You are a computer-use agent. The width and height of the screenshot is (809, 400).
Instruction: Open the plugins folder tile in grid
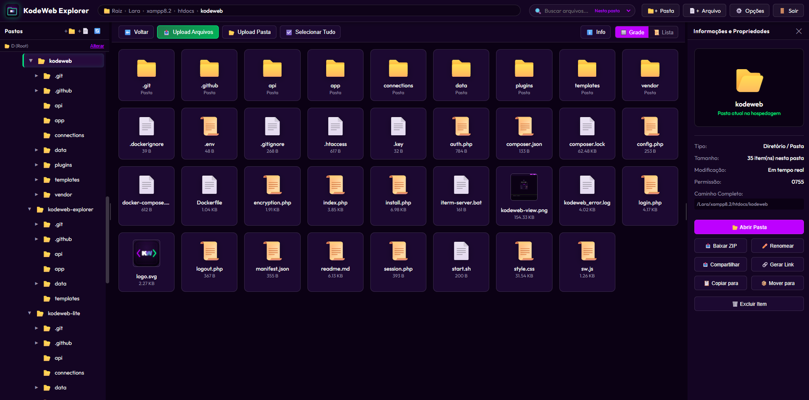point(524,75)
